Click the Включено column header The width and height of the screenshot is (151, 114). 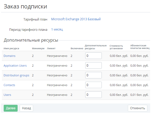click(77, 48)
